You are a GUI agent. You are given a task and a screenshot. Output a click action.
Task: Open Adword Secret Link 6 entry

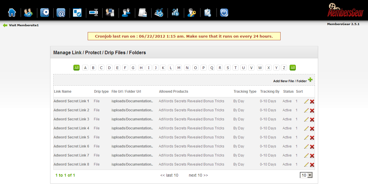[71, 146]
